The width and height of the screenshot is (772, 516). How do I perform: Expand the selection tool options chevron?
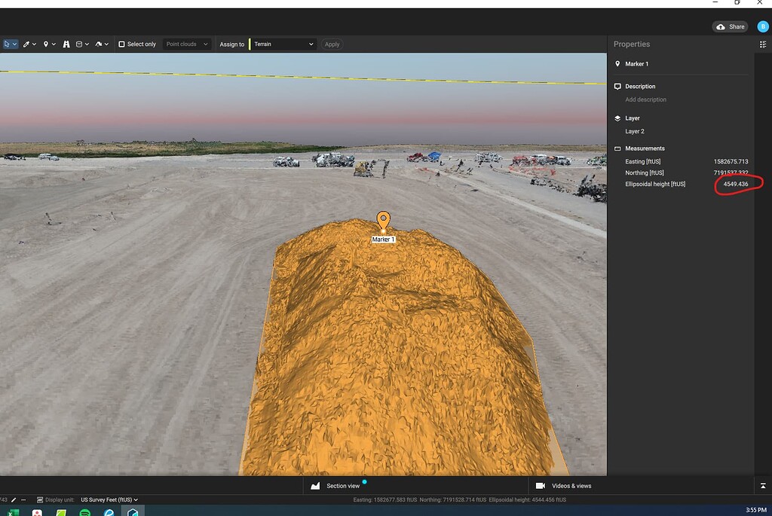[x=14, y=44]
